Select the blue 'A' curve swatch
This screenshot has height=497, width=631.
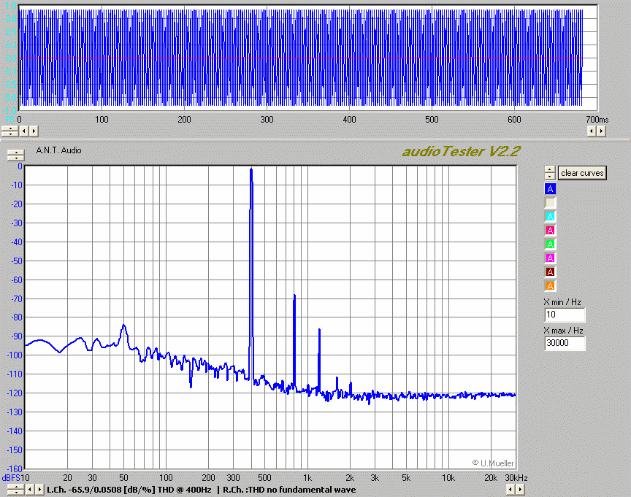pos(551,189)
